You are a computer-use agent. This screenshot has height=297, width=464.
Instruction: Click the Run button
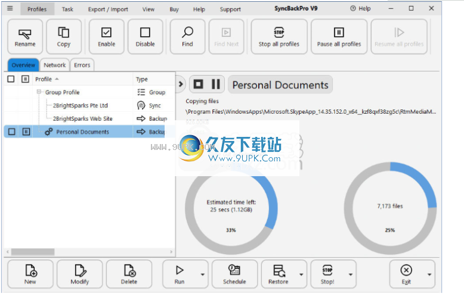point(180,274)
